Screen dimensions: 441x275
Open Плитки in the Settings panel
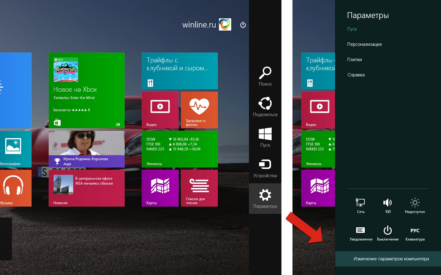click(x=354, y=60)
